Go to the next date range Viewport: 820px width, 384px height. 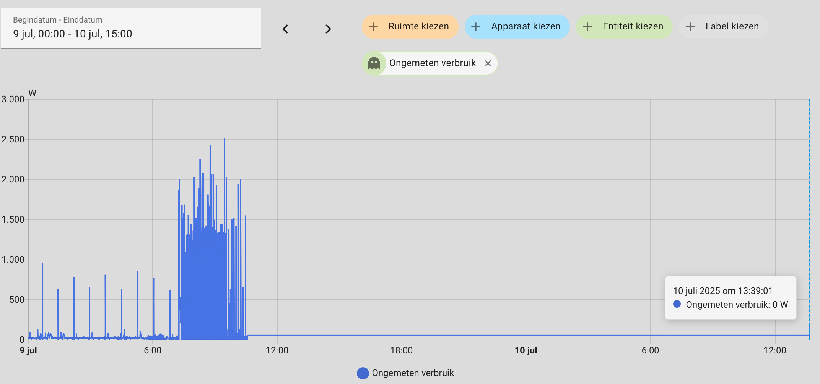coord(328,29)
